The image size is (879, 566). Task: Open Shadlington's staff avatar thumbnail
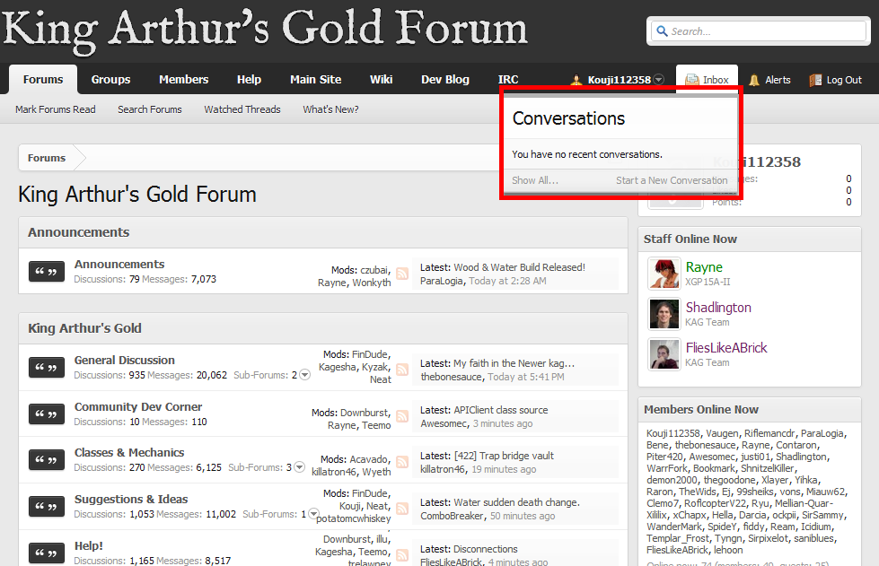click(664, 314)
